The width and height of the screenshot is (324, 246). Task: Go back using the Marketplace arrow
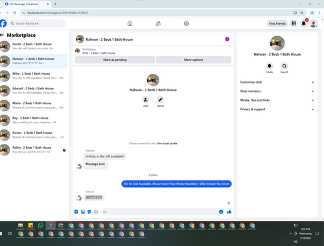(x=2, y=35)
